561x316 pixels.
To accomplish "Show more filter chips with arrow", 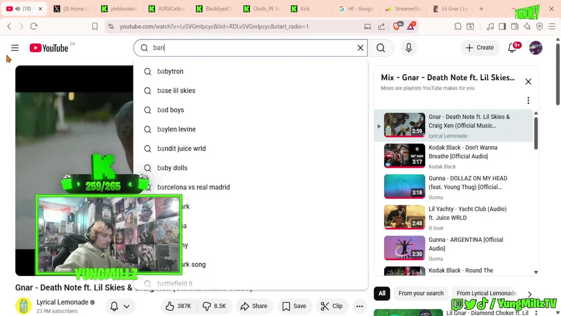I will pos(529,294).
